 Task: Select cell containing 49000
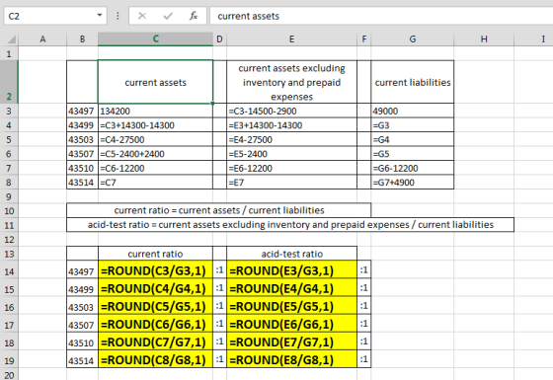click(x=413, y=111)
